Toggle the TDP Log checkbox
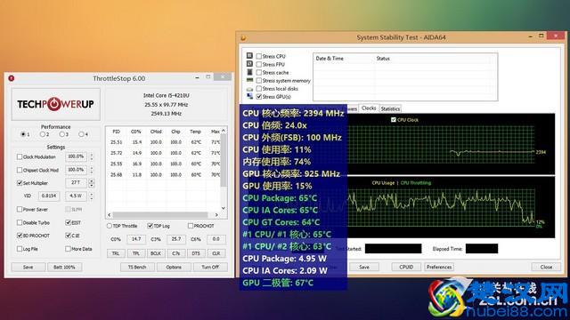The image size is (570, 320). 151,226
